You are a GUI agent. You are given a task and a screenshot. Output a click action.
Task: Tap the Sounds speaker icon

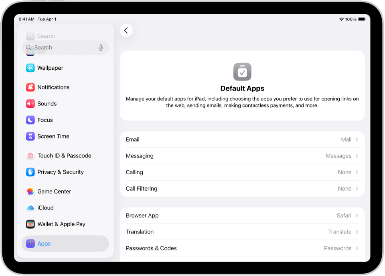30,104
